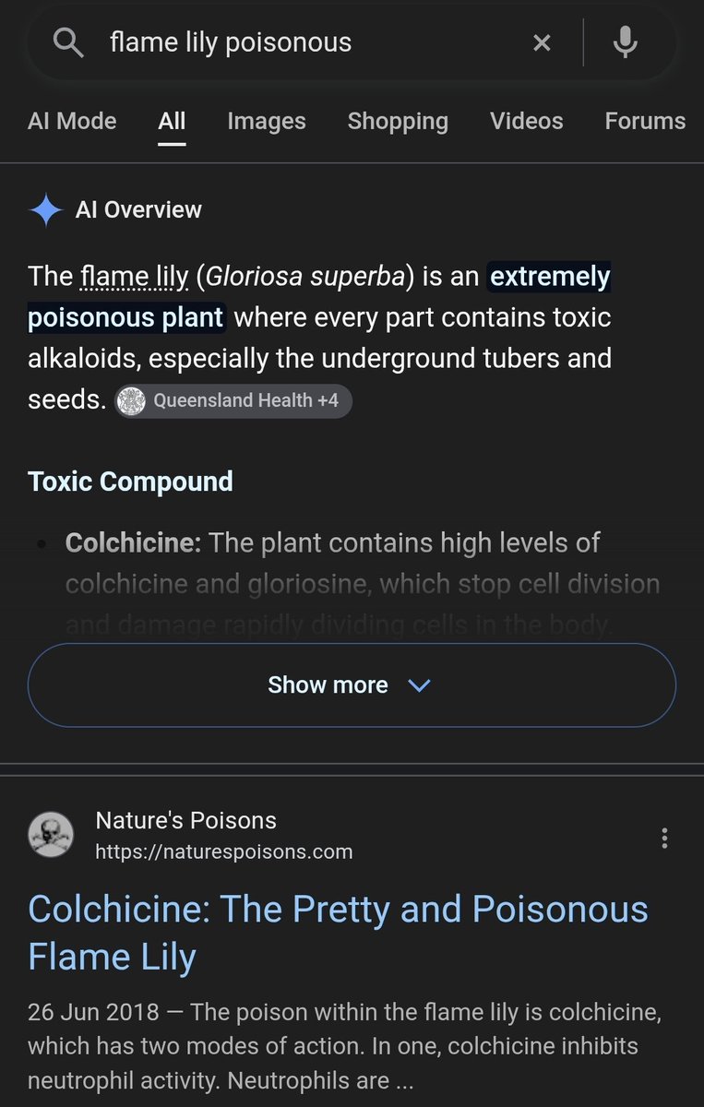Select the All results tab
Viewport: 704px width, 1107px height.
coord(172,121)
